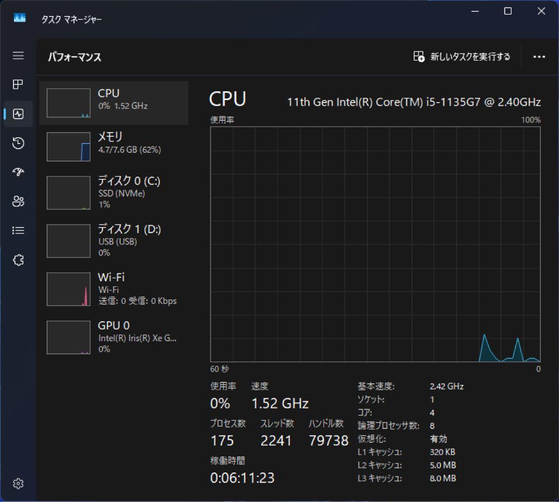Select the Performance page icon
The width and height of the screenshot is (559, 502).
click(x=18, y=113)
